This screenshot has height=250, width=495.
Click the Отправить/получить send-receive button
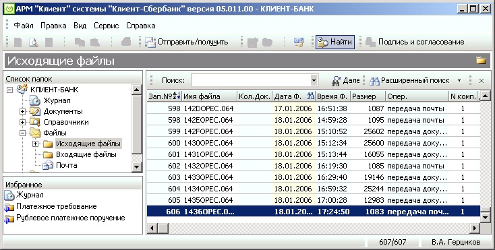click(187, 42)
